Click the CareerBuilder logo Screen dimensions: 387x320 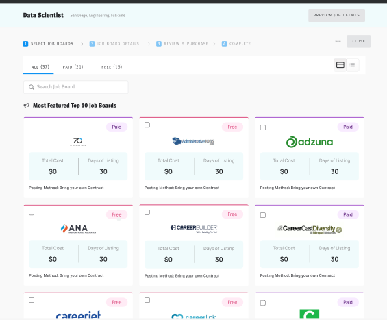(194, 229)
